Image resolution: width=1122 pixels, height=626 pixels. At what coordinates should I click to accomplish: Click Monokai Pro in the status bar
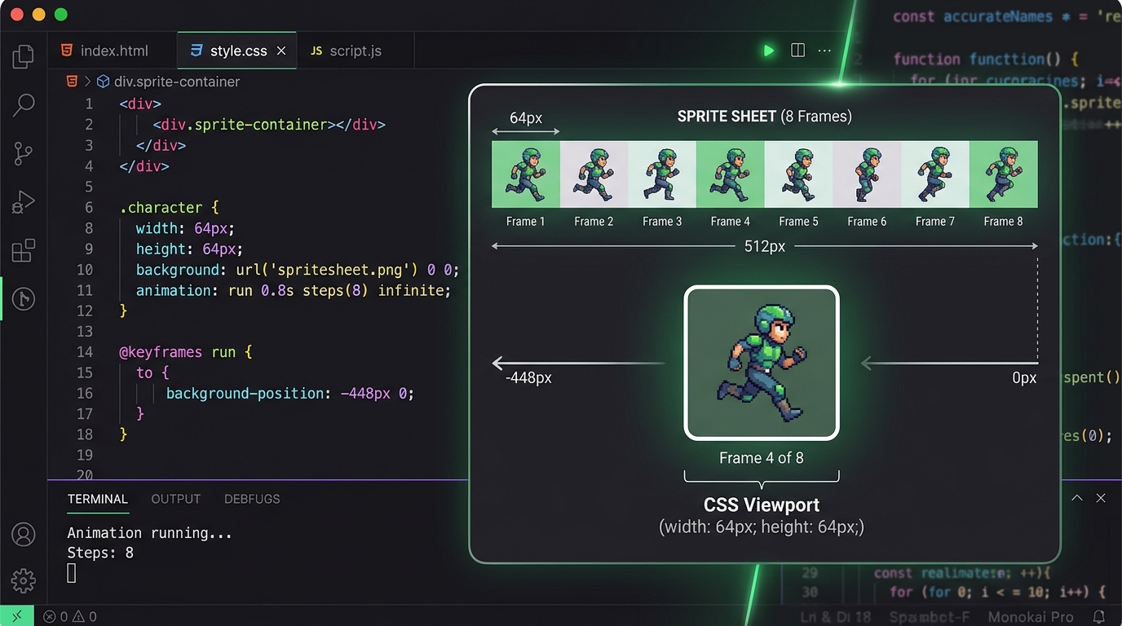pos(1031,617)
